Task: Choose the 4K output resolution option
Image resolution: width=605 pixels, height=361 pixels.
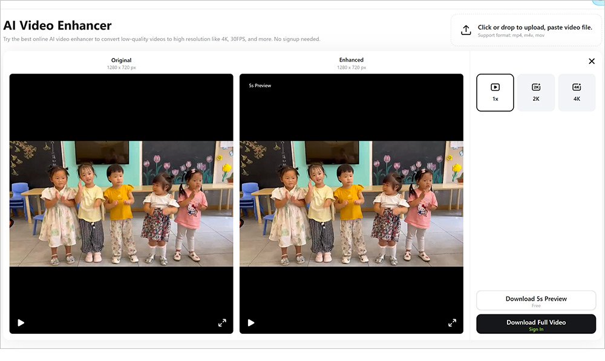Action: click(x=577, y=92)
